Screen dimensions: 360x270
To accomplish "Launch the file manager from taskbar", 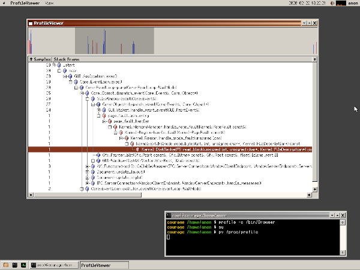I will [x=6, y=265].
